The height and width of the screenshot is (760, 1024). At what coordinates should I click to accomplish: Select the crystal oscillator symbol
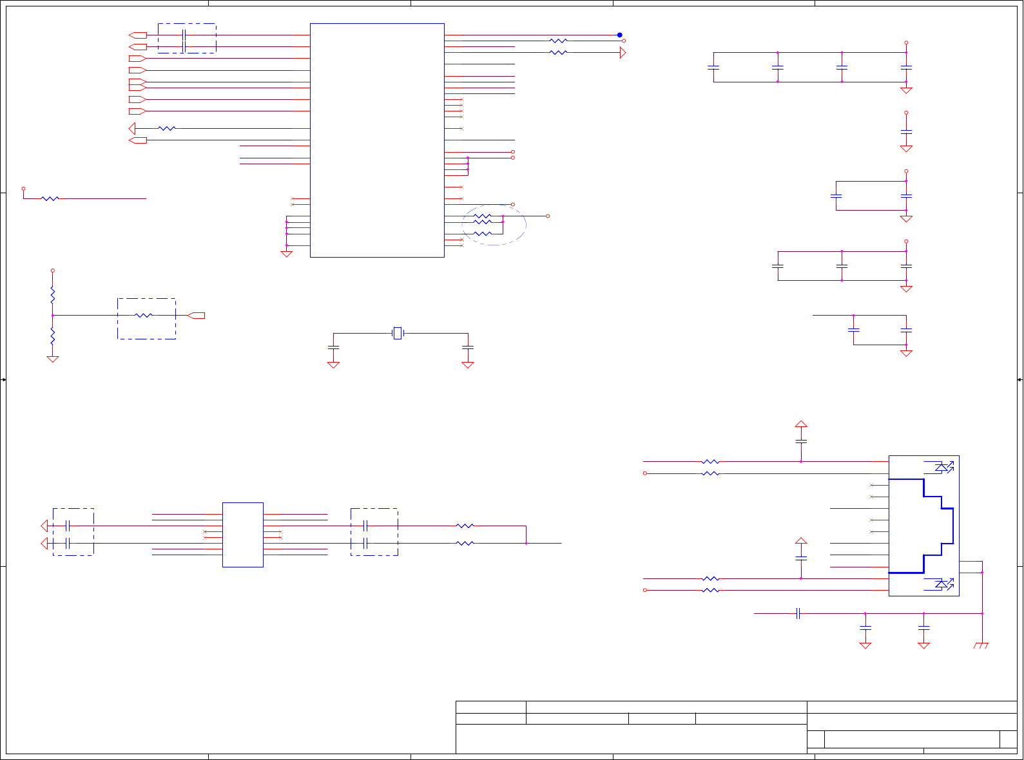398,333
